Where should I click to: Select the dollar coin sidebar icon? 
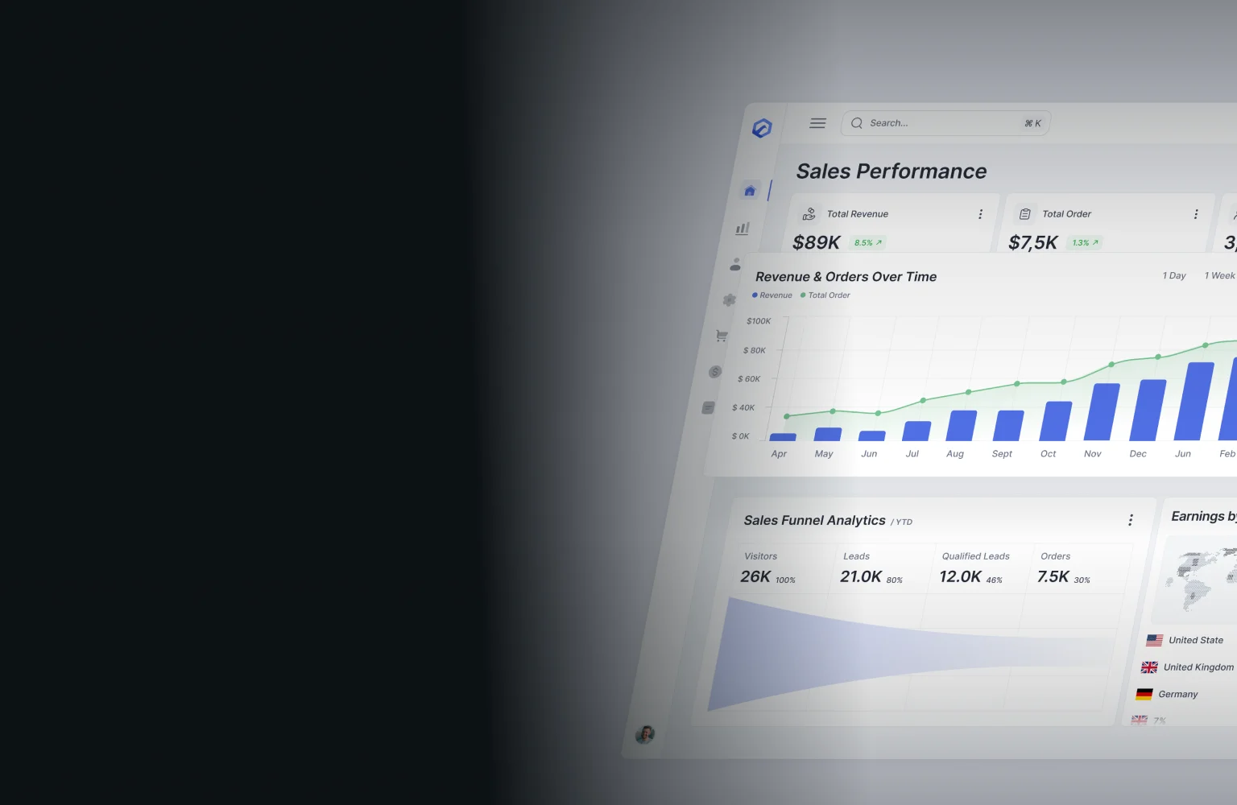coord(715,372)
